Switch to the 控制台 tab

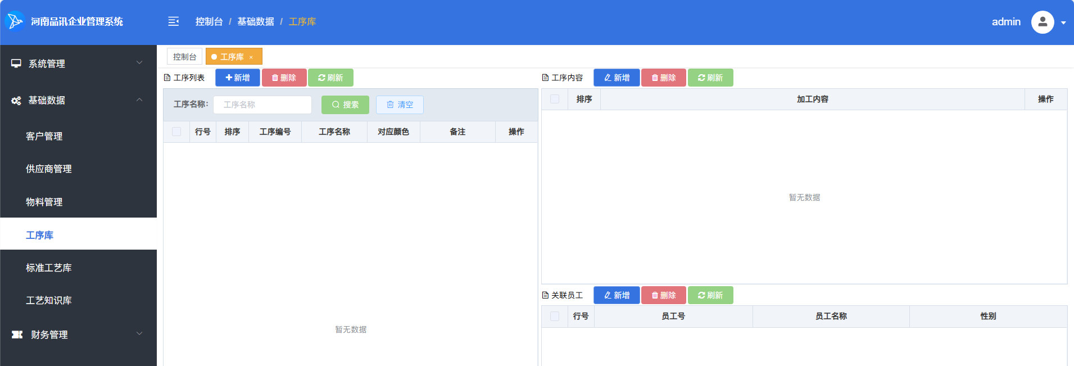184,57
